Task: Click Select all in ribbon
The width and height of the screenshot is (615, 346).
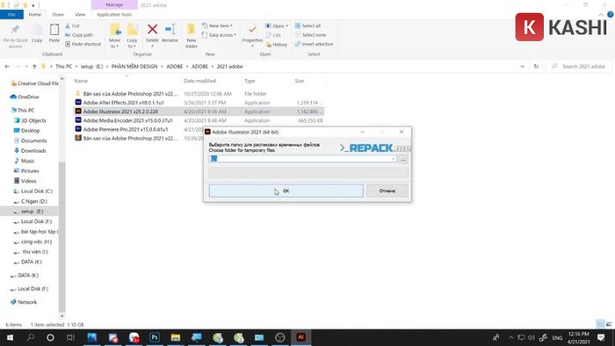Action: tap(307, 25)
